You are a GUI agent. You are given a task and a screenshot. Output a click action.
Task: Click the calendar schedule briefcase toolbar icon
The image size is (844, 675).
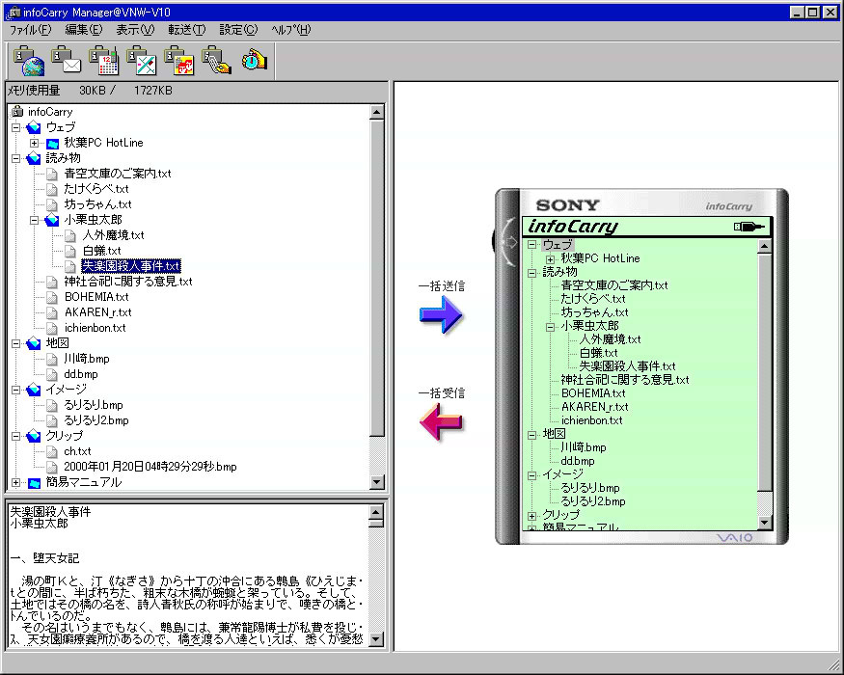pyautogui.click(x=104, y=61)
